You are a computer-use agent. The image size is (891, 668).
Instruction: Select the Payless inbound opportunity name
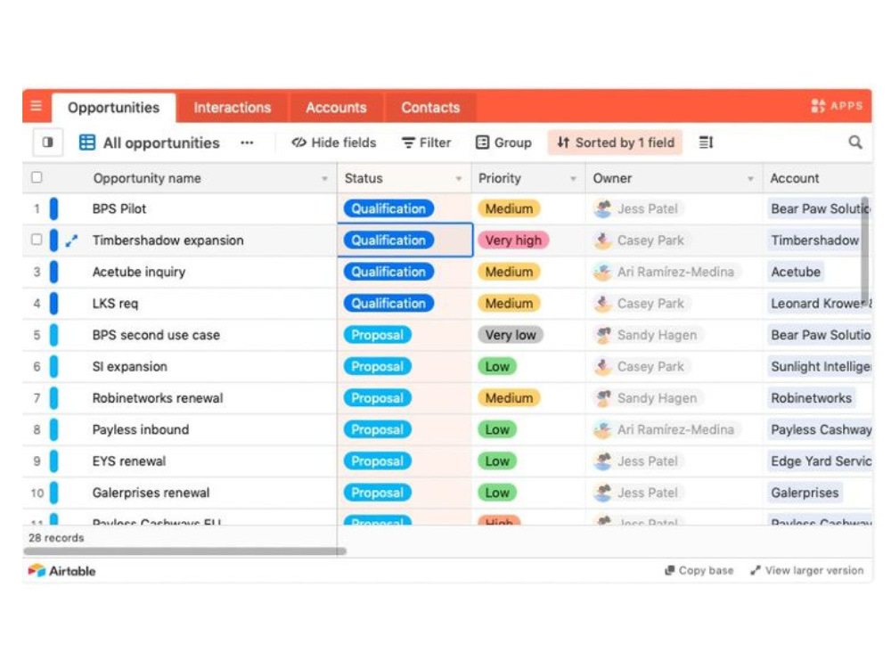pyautogui.click(x=141, y=430)
